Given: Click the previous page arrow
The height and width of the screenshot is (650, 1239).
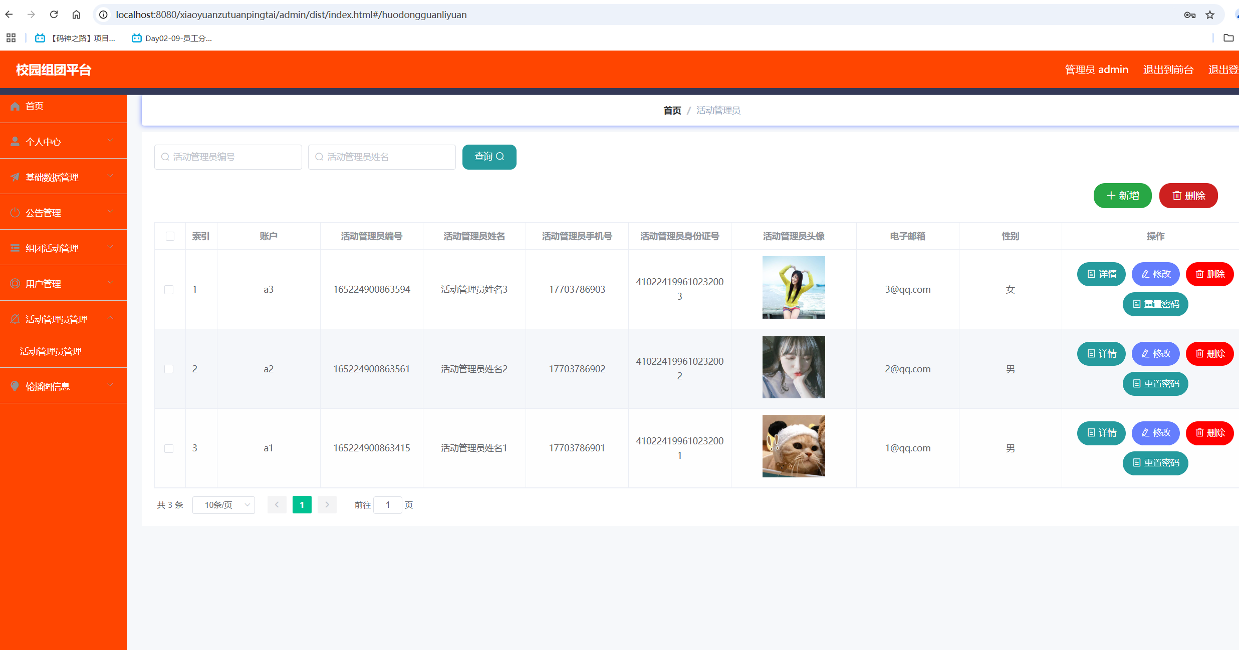Looking at the screenshot, I should click(x=277, y=505).
